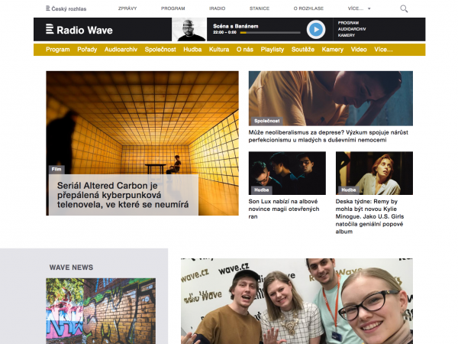This screenshot has width=458, height=344.
Task: Click the Český rozhlas logo
Action: point(66,8)
